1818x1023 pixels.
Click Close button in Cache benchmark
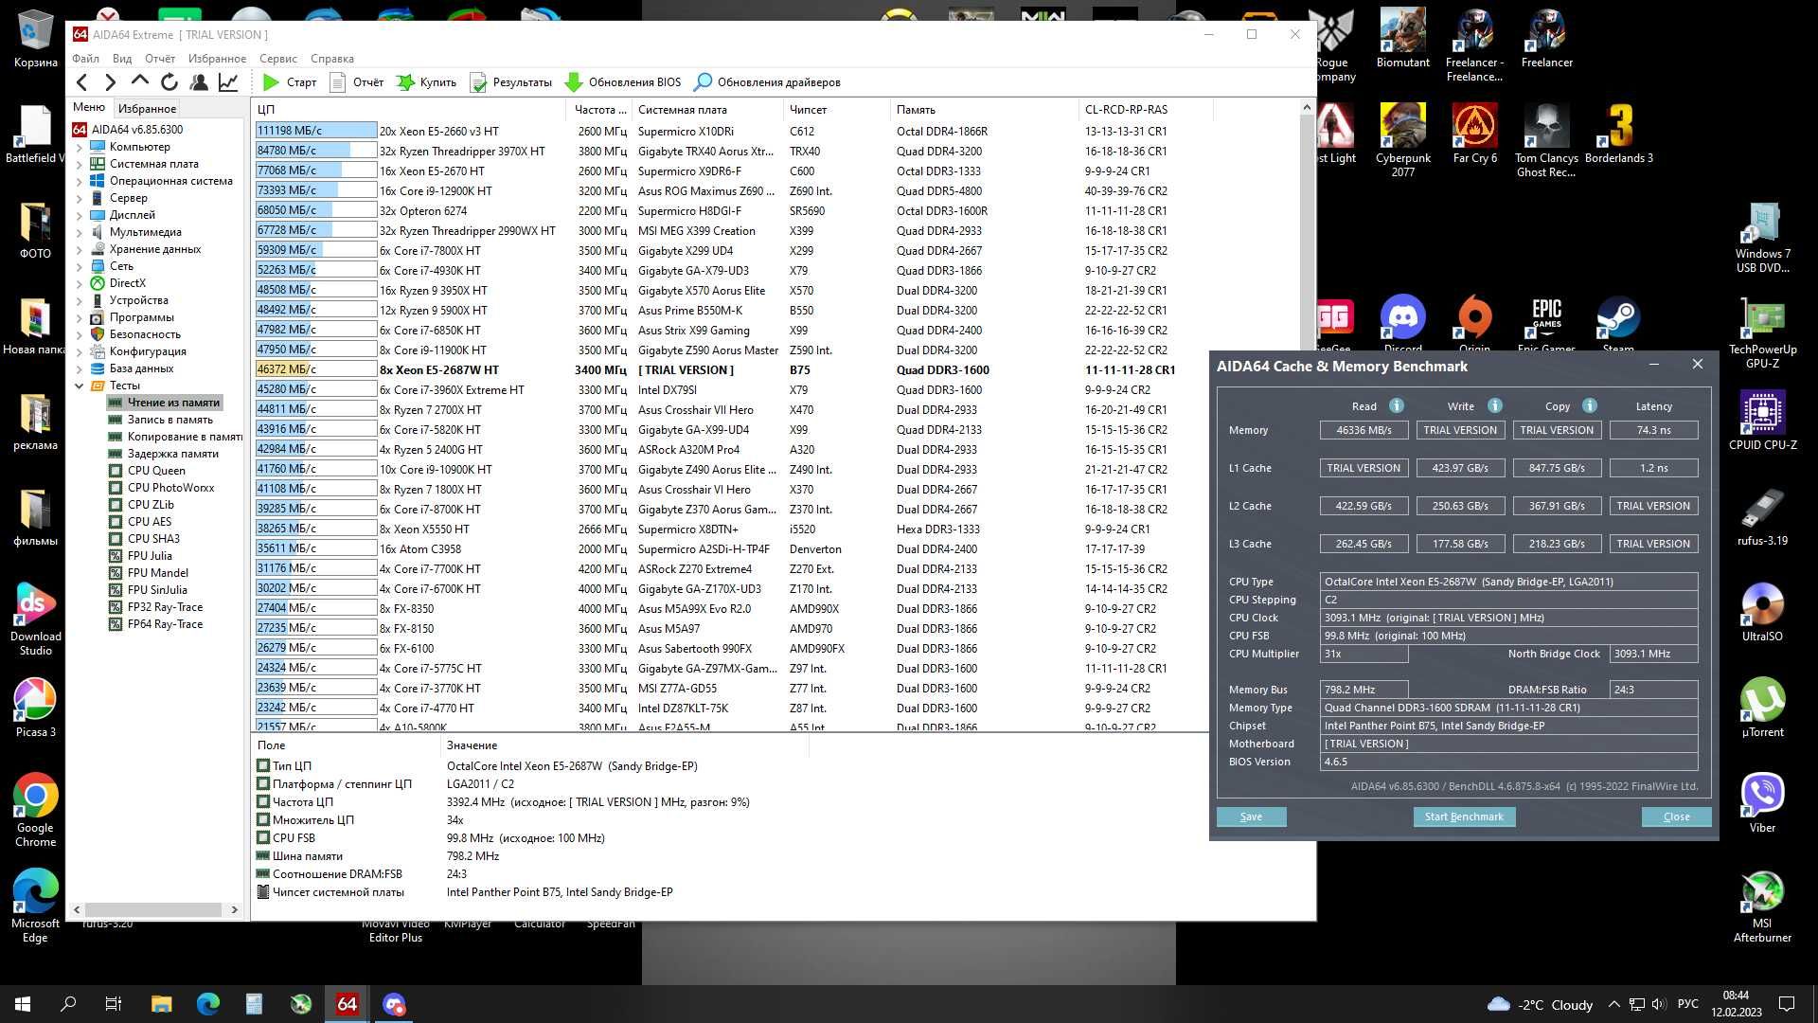click(1676, 817)
